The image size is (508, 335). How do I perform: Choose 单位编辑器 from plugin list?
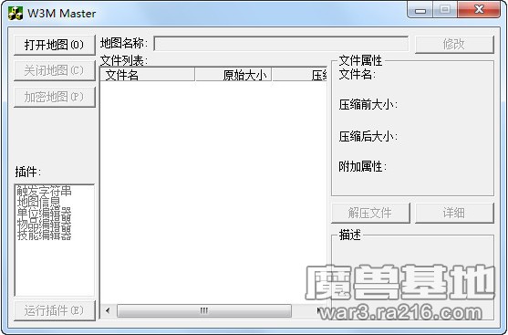(x=44, y=213)
